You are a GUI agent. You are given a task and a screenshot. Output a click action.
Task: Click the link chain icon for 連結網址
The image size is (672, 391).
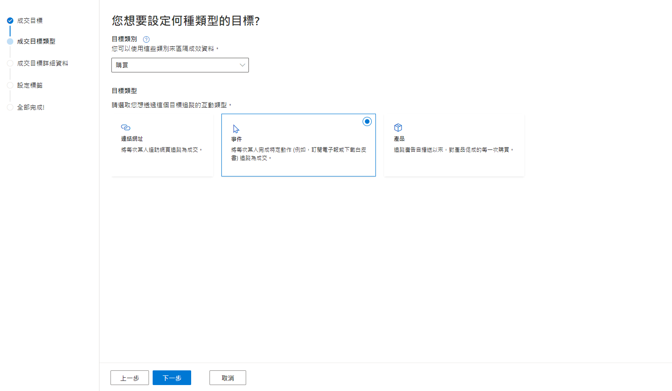(126, 127)
